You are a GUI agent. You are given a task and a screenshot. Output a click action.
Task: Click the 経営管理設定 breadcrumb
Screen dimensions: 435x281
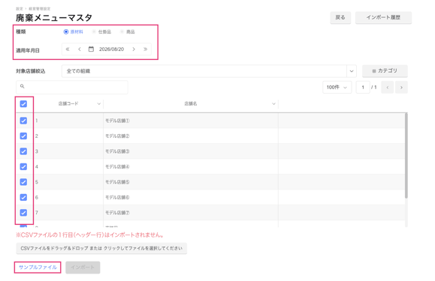40,9
